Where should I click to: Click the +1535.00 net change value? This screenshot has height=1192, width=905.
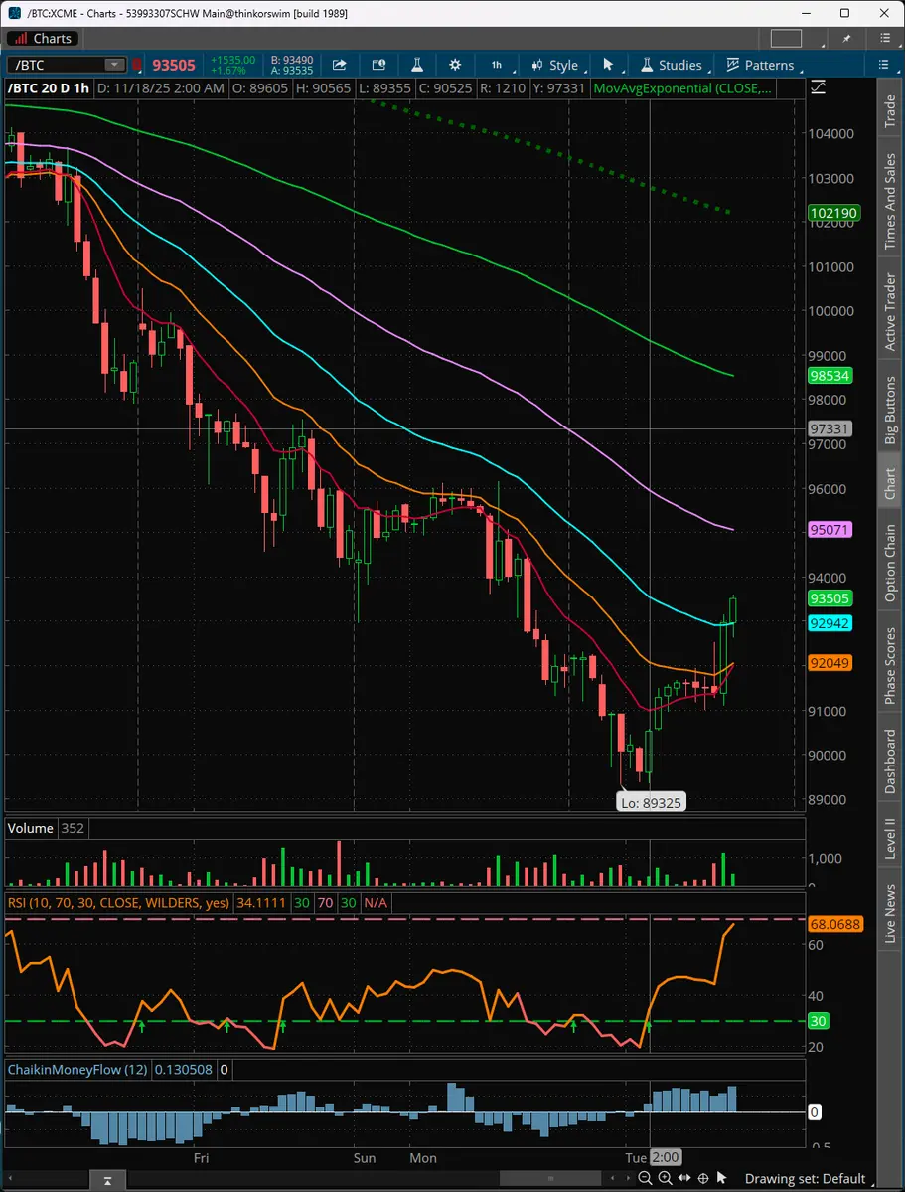click(x=232, y=60)
